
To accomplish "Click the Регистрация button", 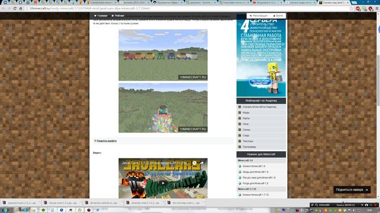I will (258, 16).
